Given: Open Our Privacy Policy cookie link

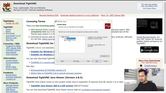Looking at the screenshot, I should pos(149,8).
